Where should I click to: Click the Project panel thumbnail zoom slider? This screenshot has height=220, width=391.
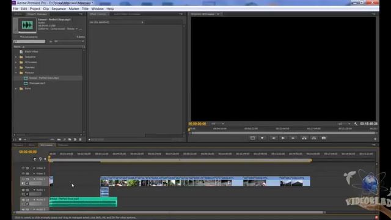point(40,139)
